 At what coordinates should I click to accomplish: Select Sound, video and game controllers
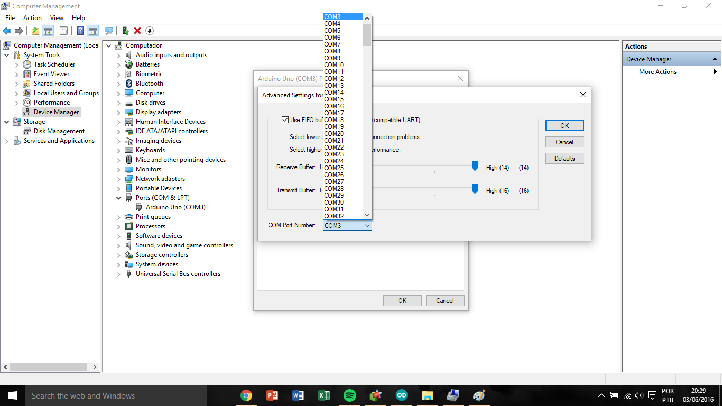click(x=184, y=245)
